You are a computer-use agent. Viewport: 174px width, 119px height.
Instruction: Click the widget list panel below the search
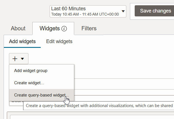[89, 115]
